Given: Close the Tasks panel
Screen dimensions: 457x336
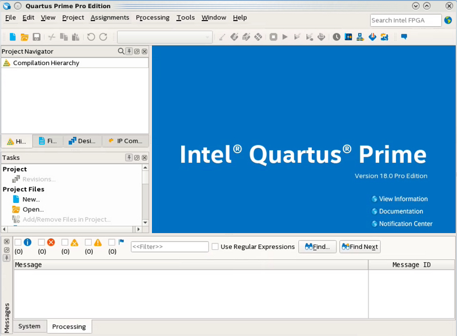Looking at the screenshot, I should point(145,158).
